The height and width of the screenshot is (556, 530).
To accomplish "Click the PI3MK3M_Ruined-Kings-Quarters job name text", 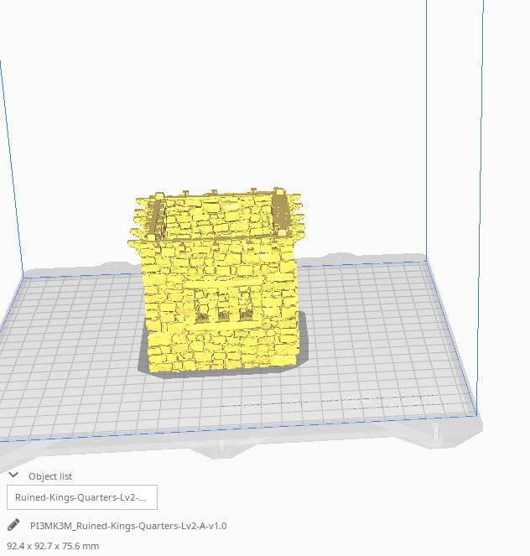I will pos(127,526).
